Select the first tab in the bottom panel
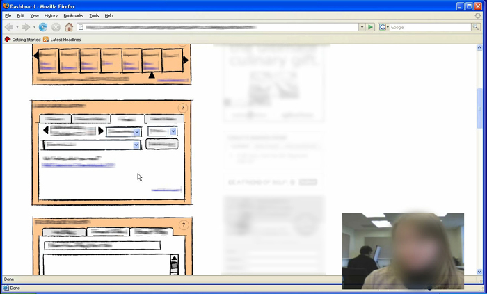487x294 pixels. 64,232
